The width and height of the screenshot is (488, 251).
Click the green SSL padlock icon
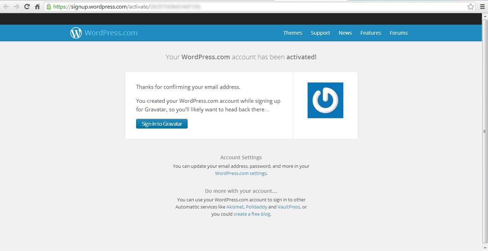[x=49, y=6]
